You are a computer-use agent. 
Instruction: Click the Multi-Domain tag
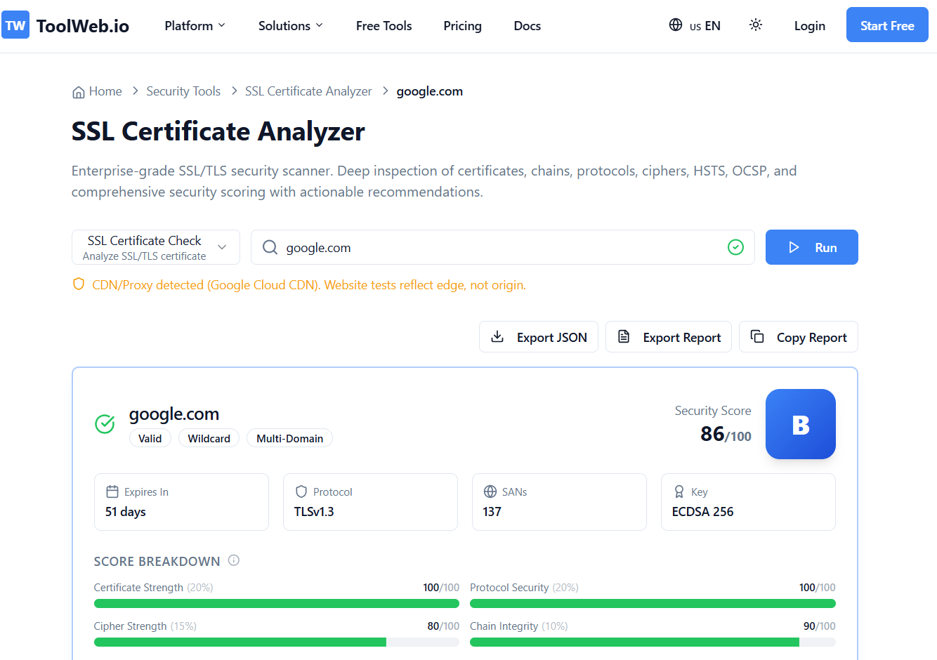point(289,438)
